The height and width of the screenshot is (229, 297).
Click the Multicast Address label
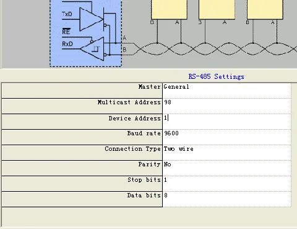pyautogui.click(x=129, y=102)
